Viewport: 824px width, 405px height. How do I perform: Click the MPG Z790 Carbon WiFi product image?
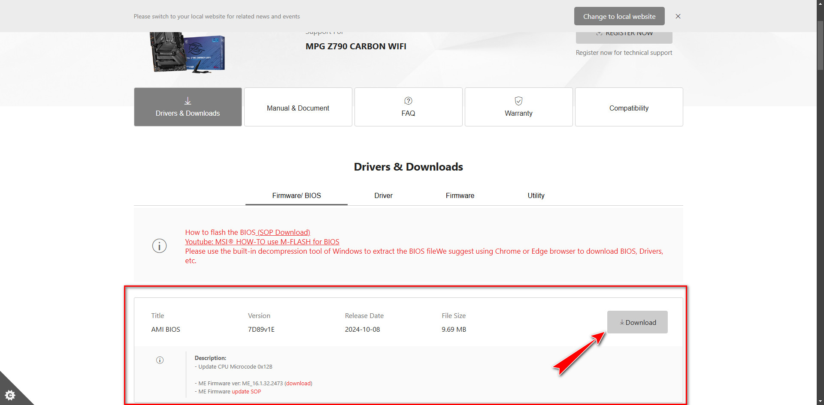point(187,53)
